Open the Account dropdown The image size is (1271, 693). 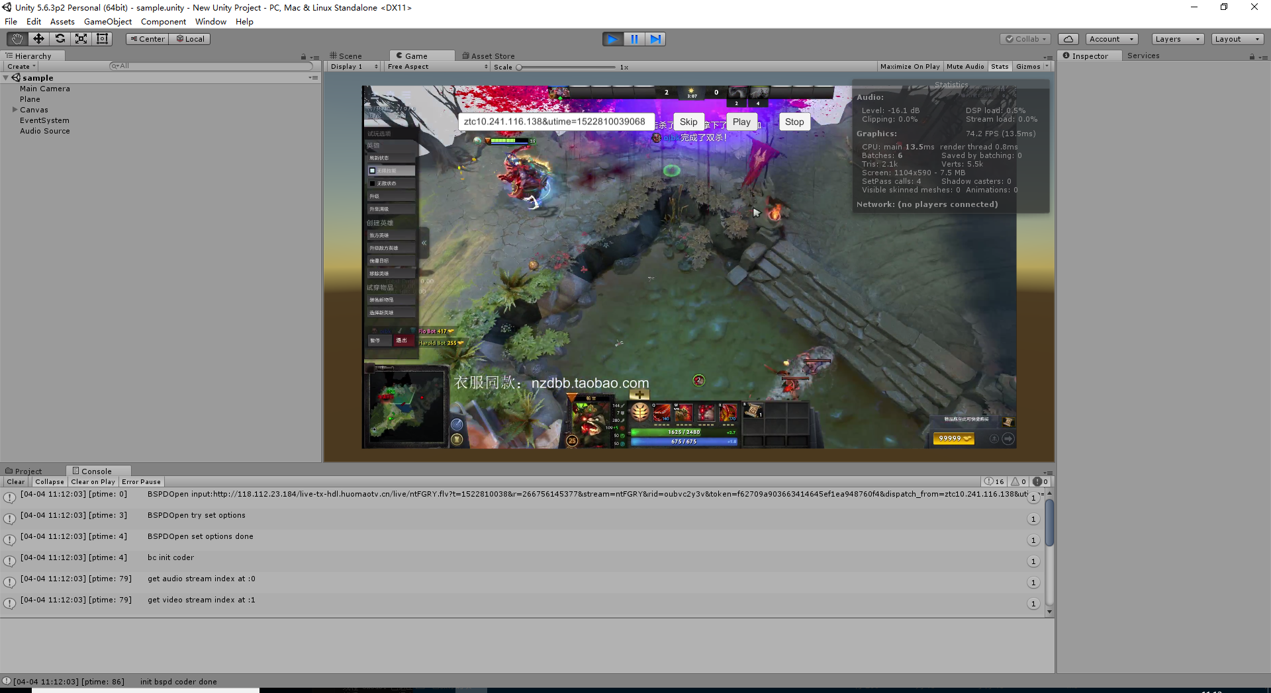pos(1111,39)
